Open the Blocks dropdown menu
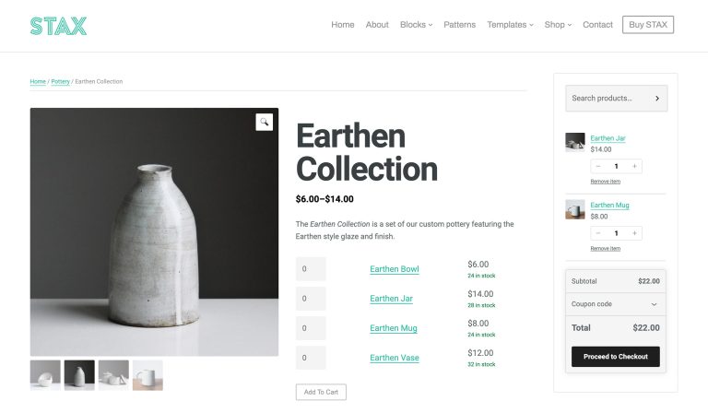 pos(416,25)
